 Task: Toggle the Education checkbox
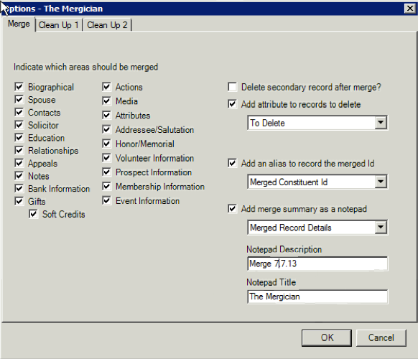(x=19, y=138)
